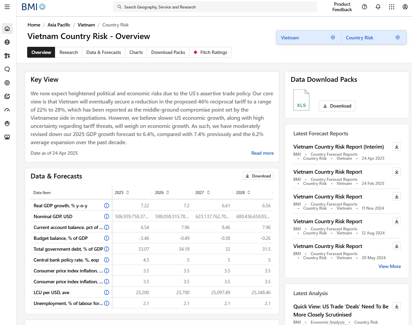Click View More under forecast reports
The height and width of the screenshot is (325, 412).
click(390, 266)
